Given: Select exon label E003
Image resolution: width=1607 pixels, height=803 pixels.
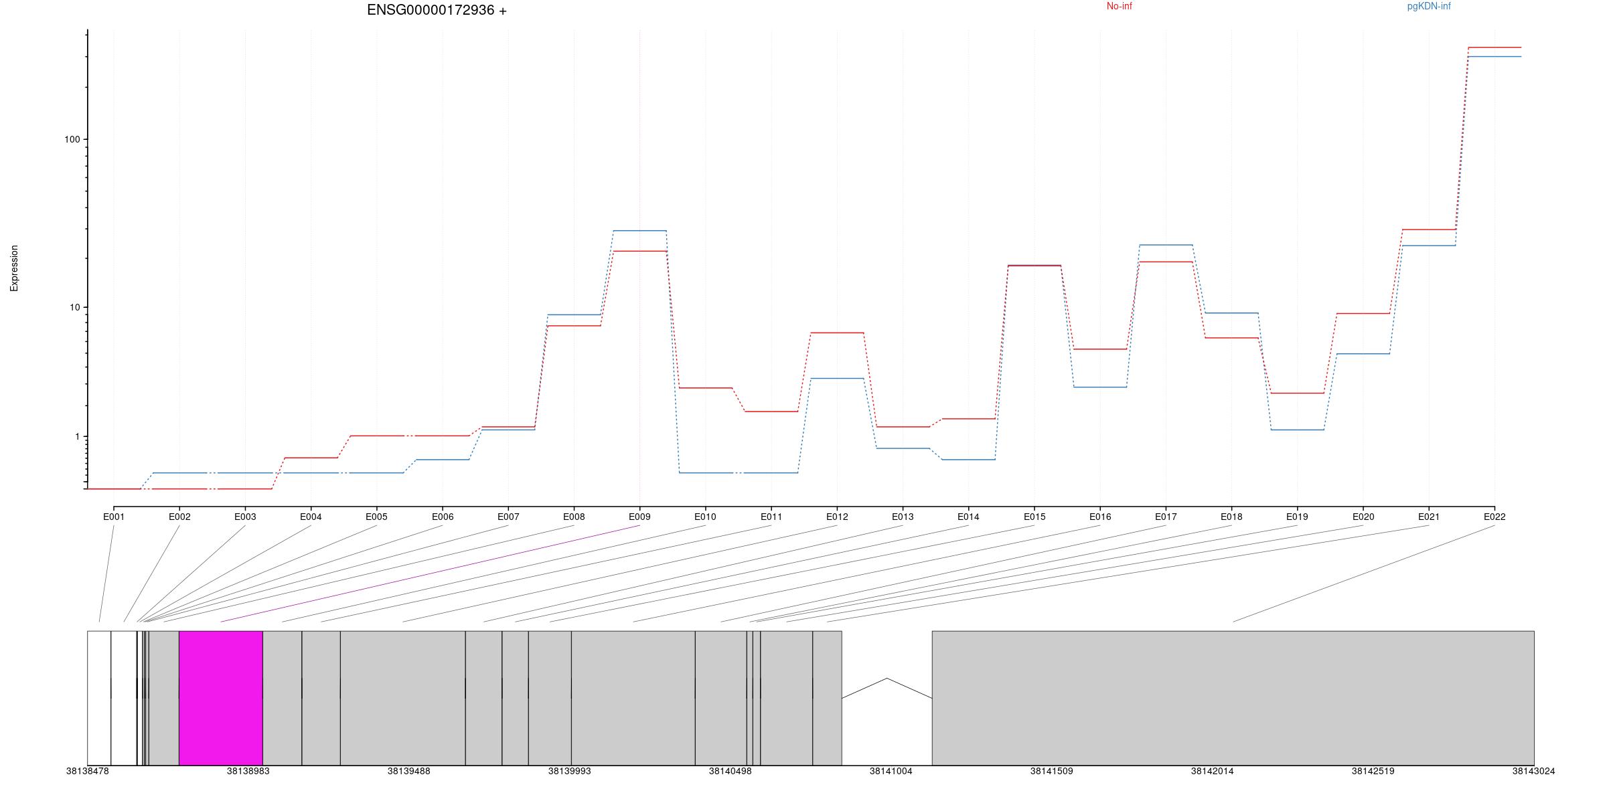Looking at the screenshot, I should 245,517.
